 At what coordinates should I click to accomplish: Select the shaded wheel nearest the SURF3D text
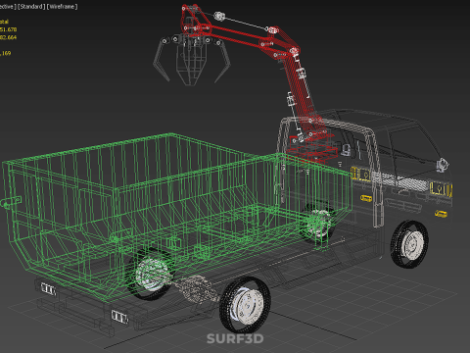(245, 305)
